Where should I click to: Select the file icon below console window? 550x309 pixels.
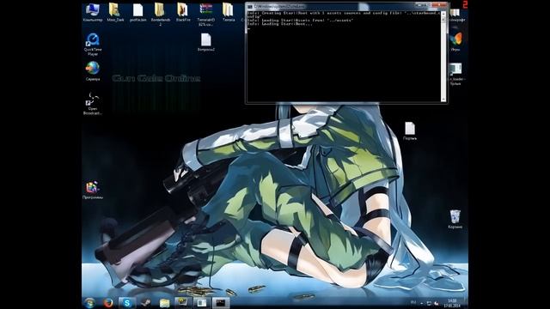coord(410,131)
